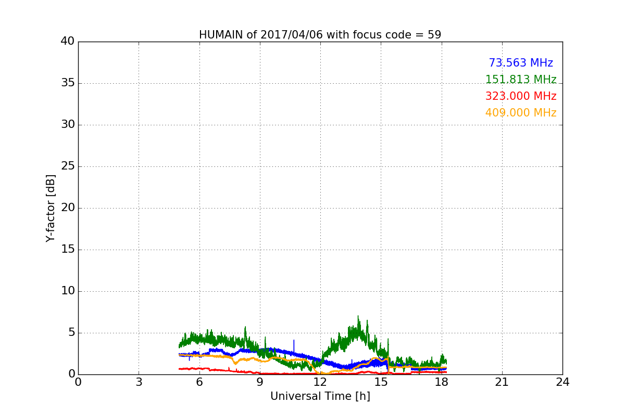Click y-axis tick value 25
The image size is (625, 416).
click(x=68, y=166)
